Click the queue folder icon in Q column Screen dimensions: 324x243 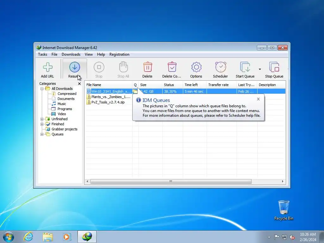tap(135, 91)
